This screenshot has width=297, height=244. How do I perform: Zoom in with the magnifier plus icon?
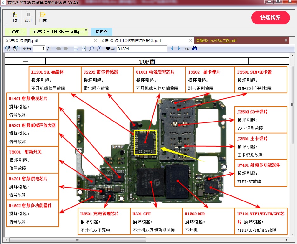click(x=99, y=49)
